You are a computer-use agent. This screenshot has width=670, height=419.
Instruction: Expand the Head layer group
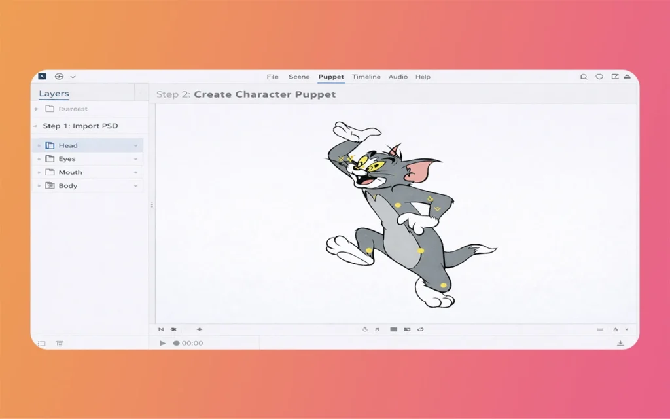point(39,145)
